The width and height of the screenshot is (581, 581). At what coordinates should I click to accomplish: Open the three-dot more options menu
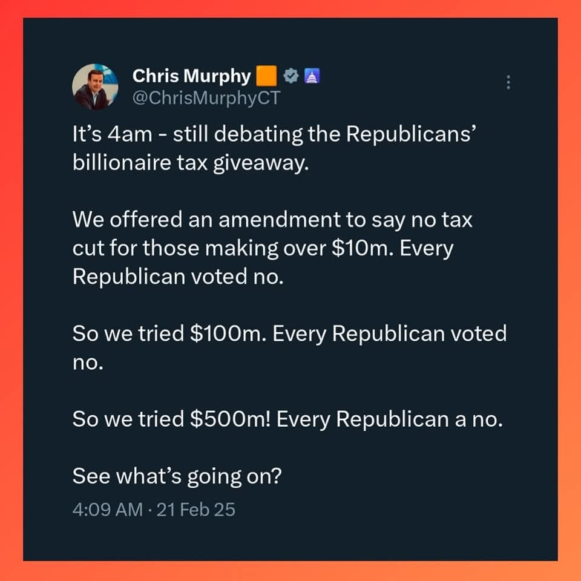508,82
